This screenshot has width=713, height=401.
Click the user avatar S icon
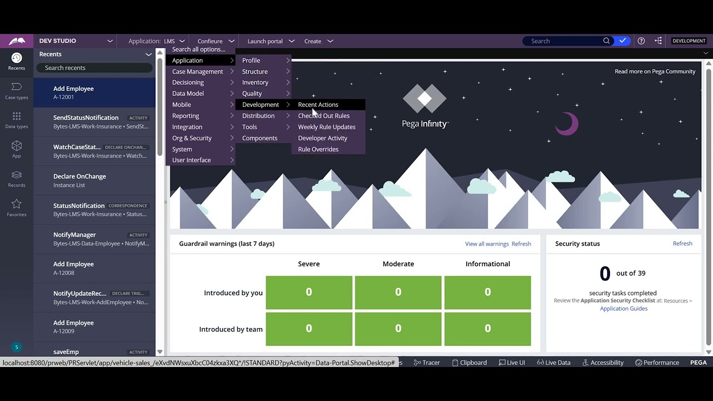click(17, 347)
